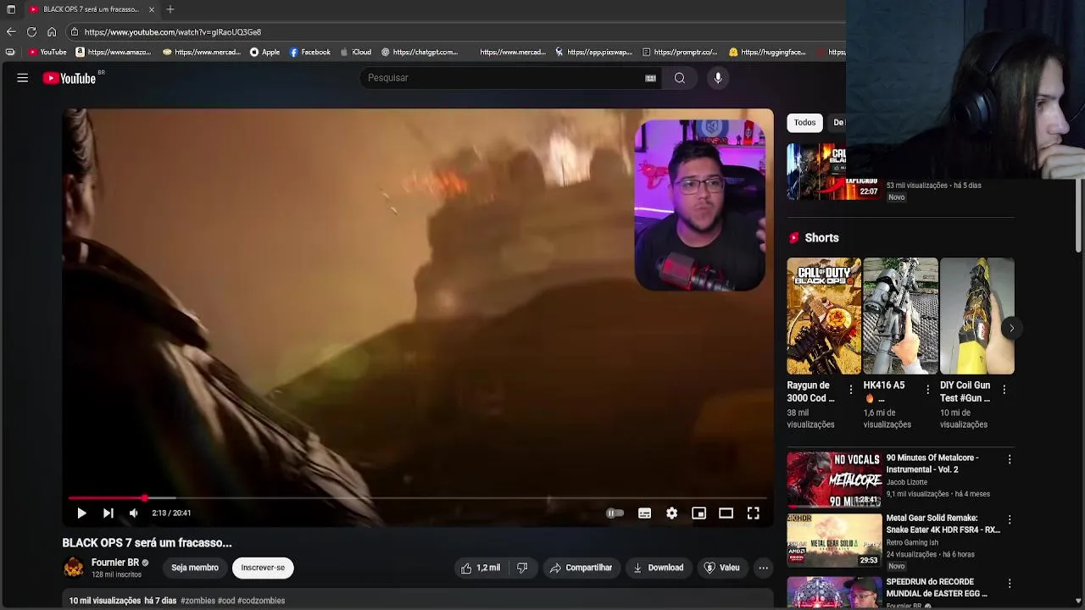Open the huggingface bookmark
1085x610 pixels.
(x=767, y=53)
